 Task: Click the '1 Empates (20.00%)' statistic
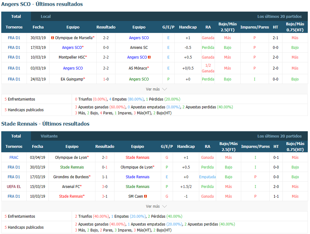tap(129, 216)
